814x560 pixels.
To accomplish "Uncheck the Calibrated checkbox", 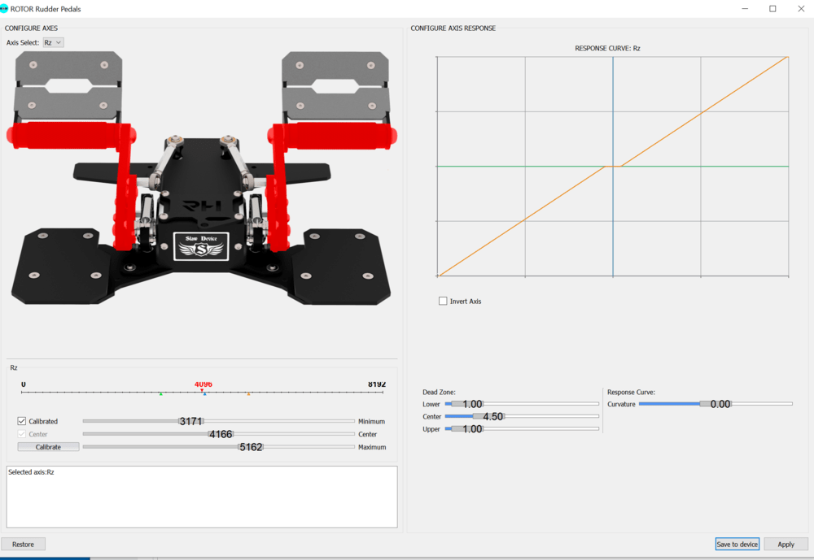I will pyautogui.click(x=21, y=421).
